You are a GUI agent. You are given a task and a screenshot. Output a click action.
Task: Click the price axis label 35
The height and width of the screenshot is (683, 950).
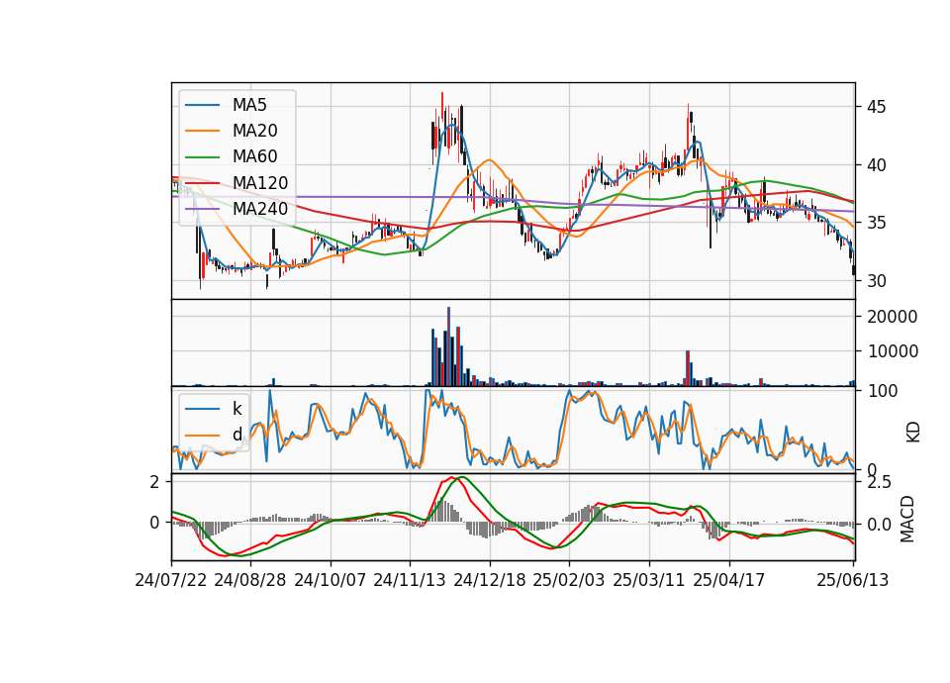876,223
